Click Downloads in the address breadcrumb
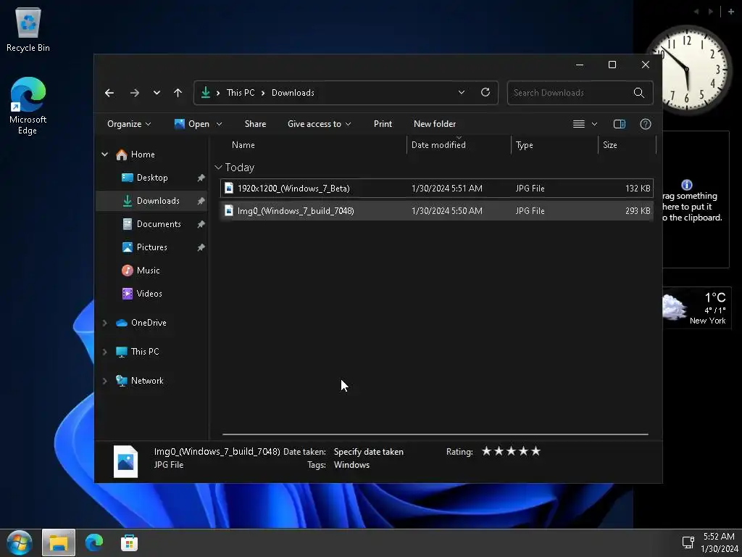Image resolution: width=742 pixels, height=557 pixels. coord(293,93)
